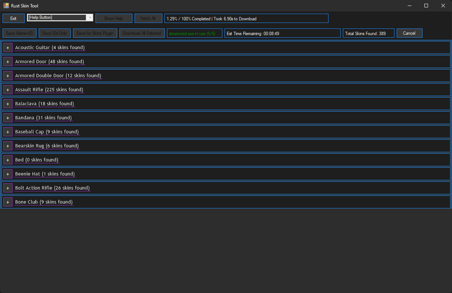Viewport: 452px width, 293px height.
Task: Click the Rust Skin Tool title icon
Action: (6, 6)
